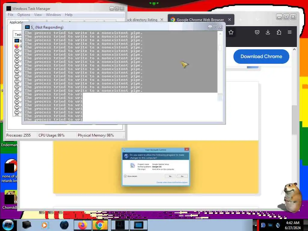This screenshot has height=231, width=308.
Task: Click the Task column header in Task Manager
Action: coord(18,35)
